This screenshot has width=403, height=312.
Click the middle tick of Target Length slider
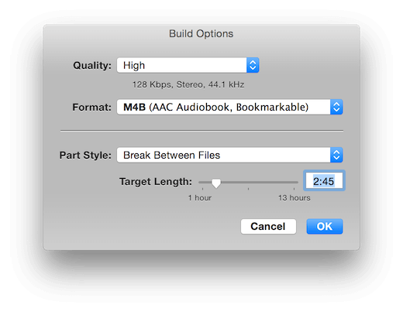[248, 189]
